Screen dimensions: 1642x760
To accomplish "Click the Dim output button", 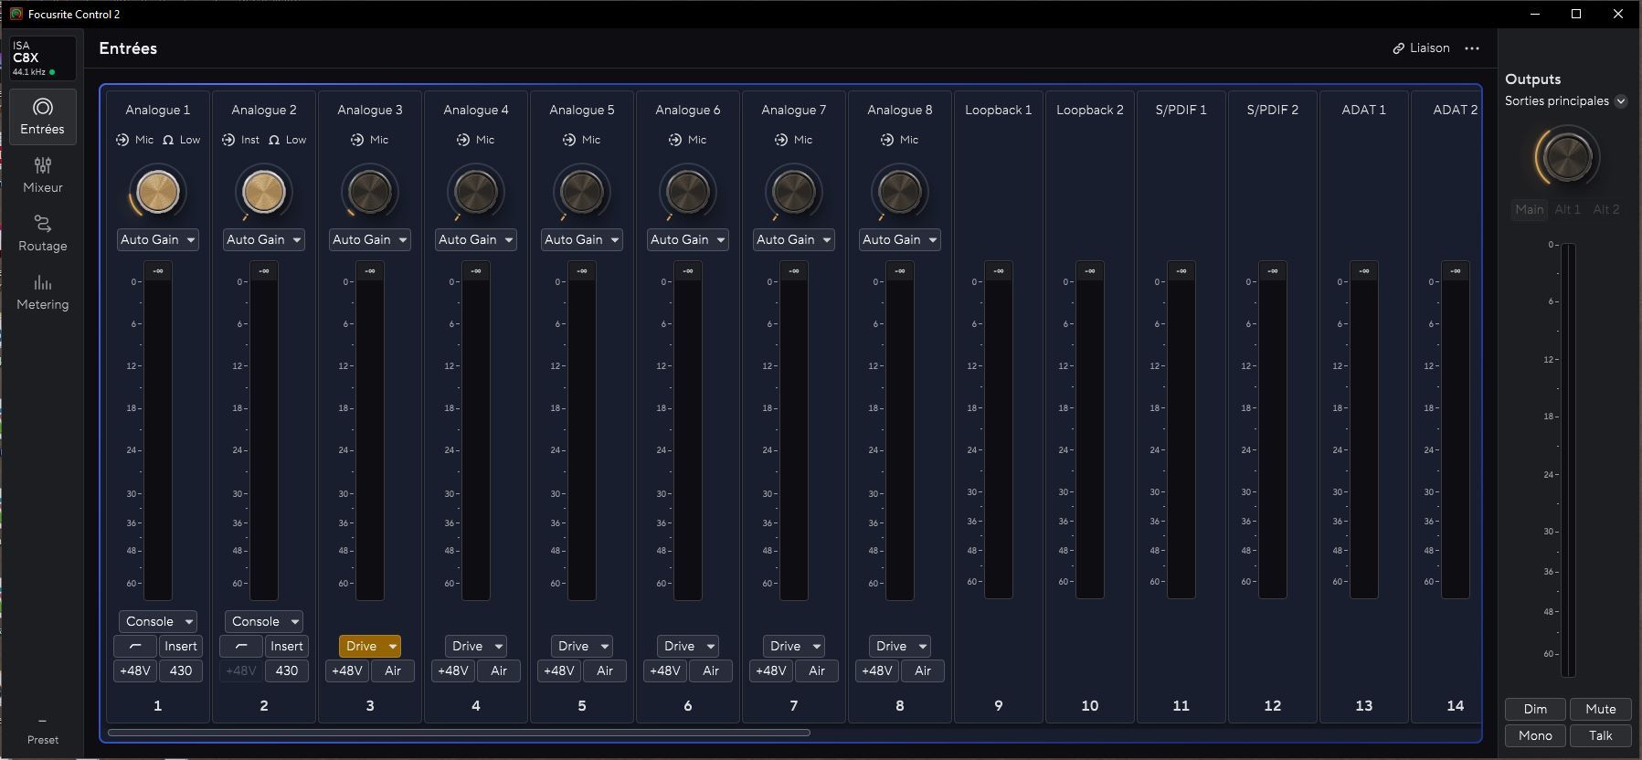I will click(1535, 709).
